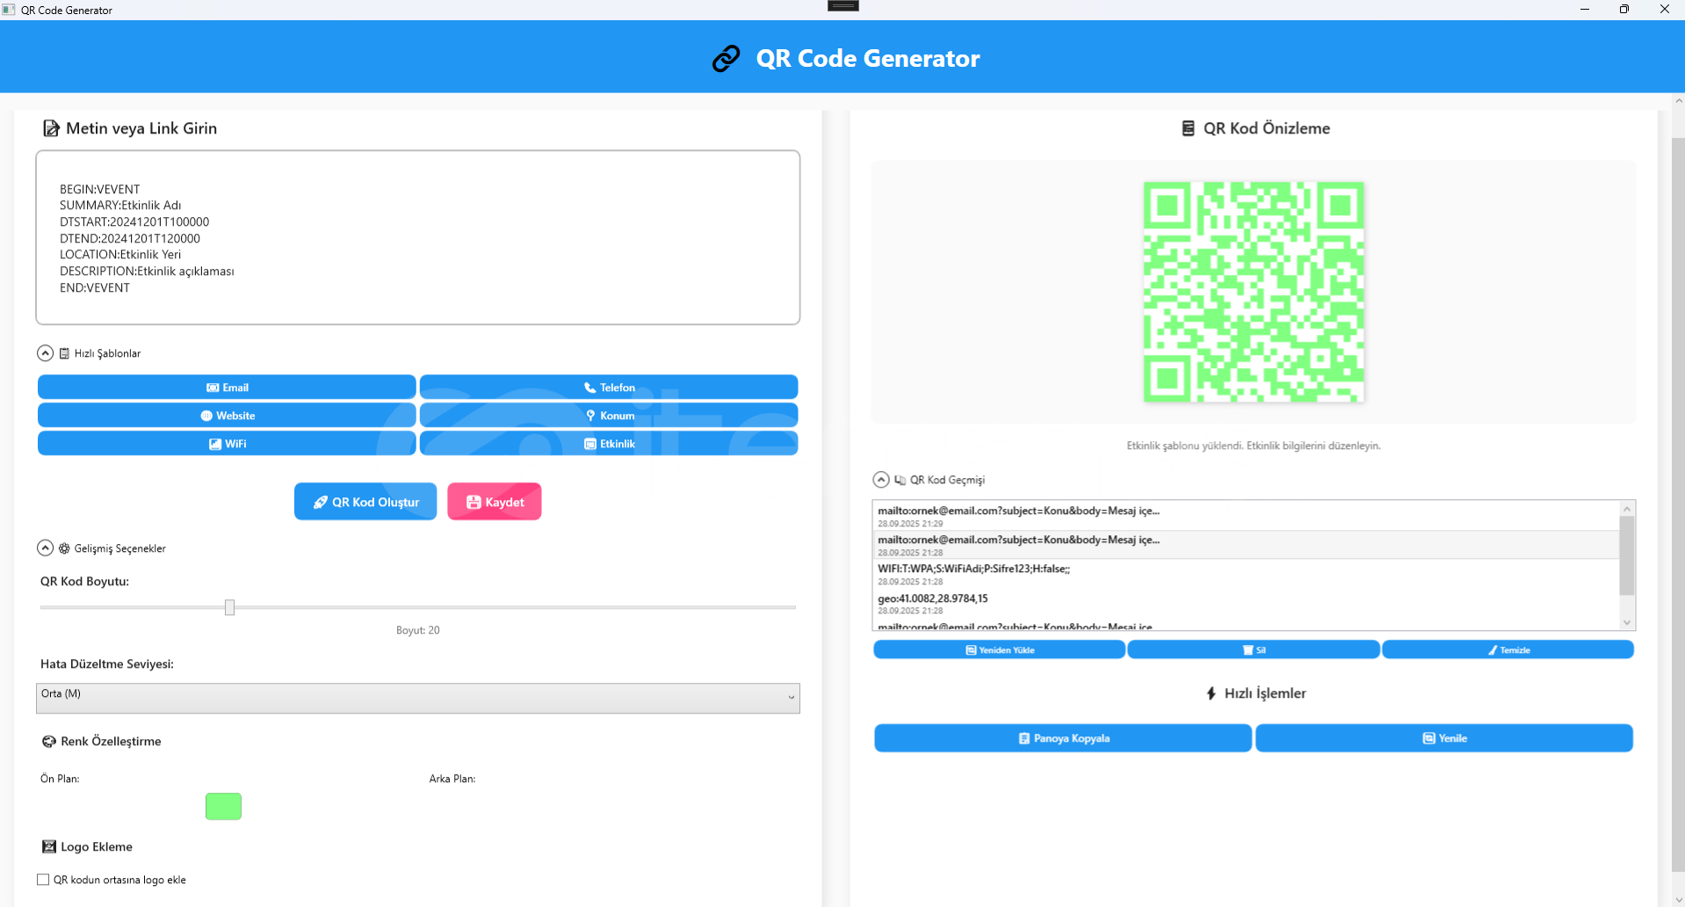Collapse the Hızlı Şablonlar section
Image resolution: width=1685 pixels, height=907 pixels.
46,353
